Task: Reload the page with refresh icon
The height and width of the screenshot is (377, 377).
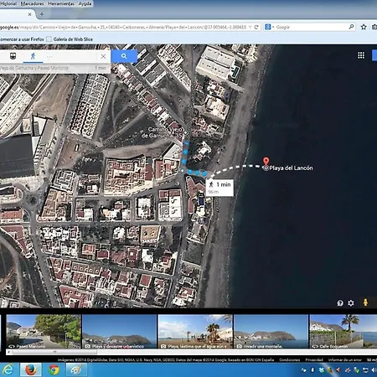Action: pyautogui.click(x=256, y=27)
